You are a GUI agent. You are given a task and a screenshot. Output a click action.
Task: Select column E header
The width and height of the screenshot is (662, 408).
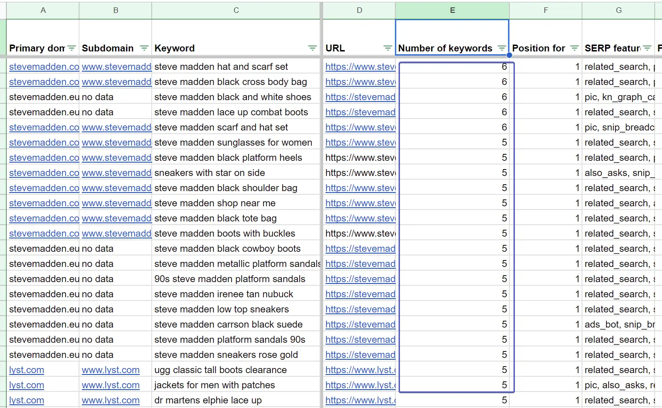pyautogui.click(x=452, y=10)
